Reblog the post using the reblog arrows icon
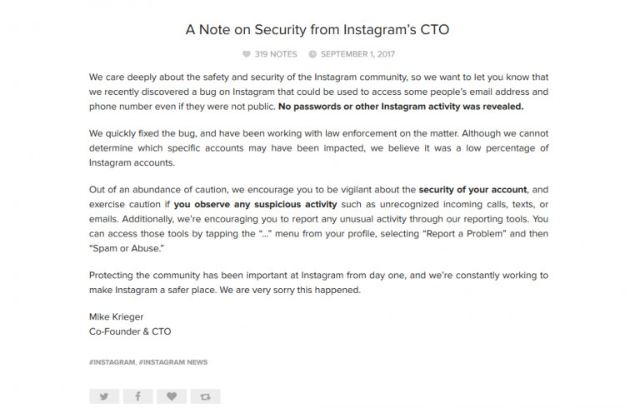 205,396
